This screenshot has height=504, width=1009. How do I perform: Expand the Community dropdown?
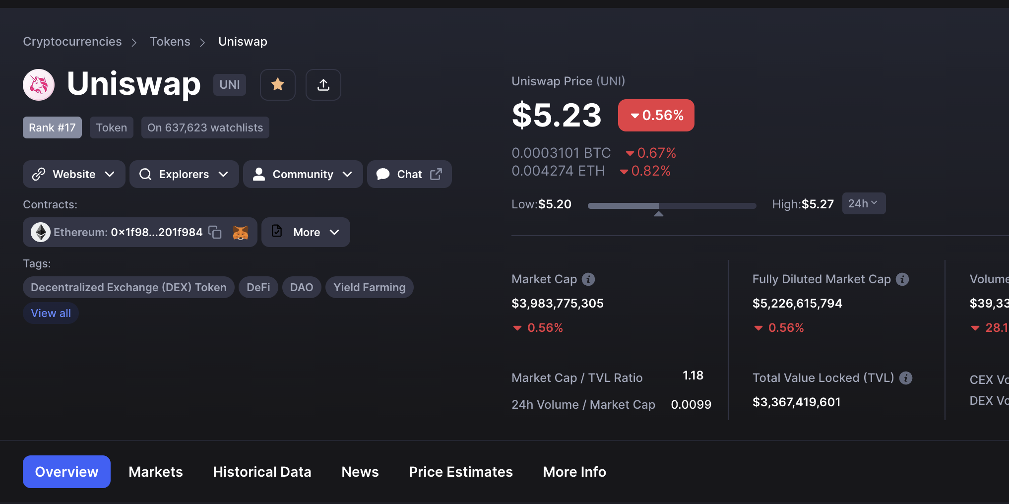point(303,174)
